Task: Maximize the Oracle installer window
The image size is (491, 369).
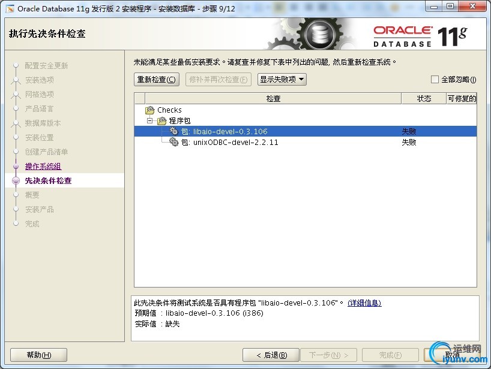Action: coord(450,7)
